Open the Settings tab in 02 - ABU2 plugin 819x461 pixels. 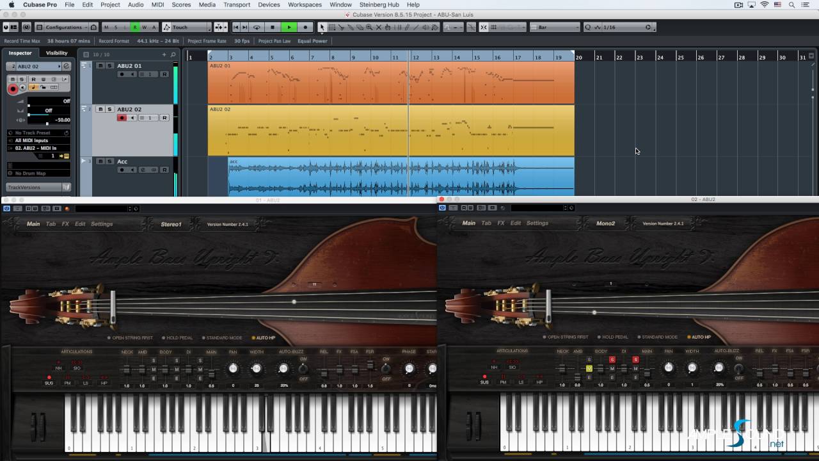click(537, 223)
